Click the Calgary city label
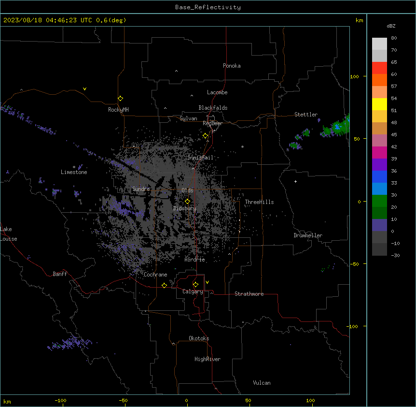Image resolution: width=416 pixels, height=407 pixels. [x=193, y=291]
